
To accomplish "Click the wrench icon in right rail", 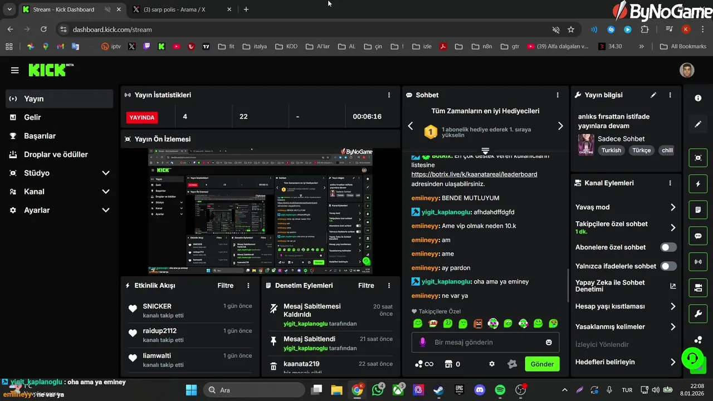I will click(x=698, y=314).
